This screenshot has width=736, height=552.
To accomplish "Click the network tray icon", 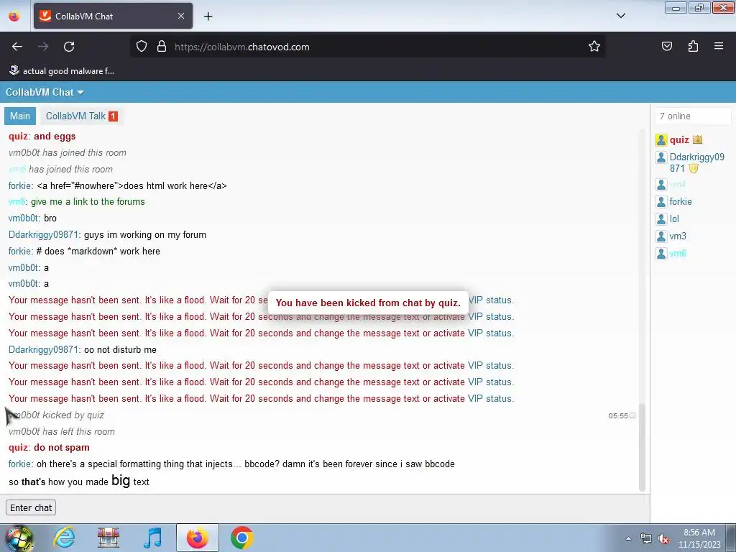I will 646,538.
